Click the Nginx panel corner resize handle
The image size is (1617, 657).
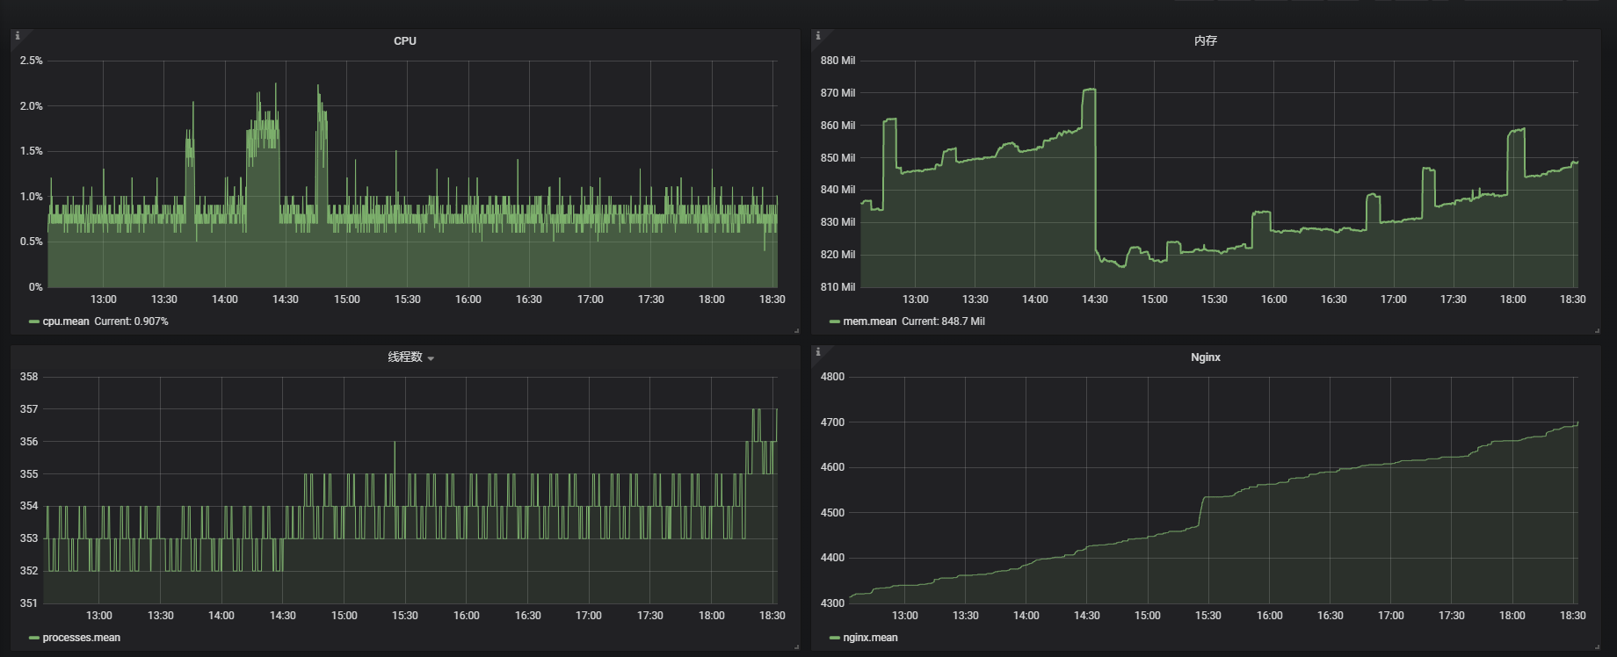pyautogui.click(x=1597, y=646)
